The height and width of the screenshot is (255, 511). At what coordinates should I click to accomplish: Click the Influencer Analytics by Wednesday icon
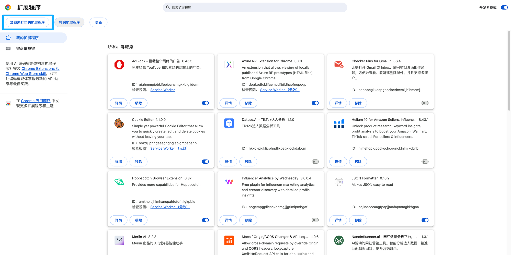pyautogui.click(x=229, y=182)
